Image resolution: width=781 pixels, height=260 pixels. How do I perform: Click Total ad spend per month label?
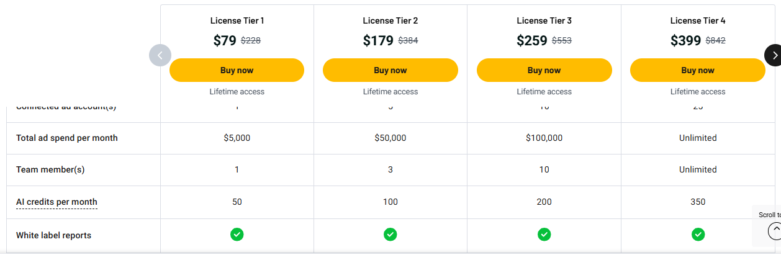(x=66, y=138)
